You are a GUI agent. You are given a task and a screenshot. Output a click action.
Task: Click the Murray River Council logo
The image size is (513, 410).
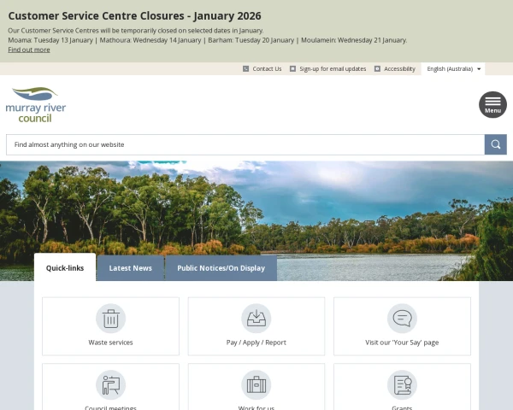35,104
